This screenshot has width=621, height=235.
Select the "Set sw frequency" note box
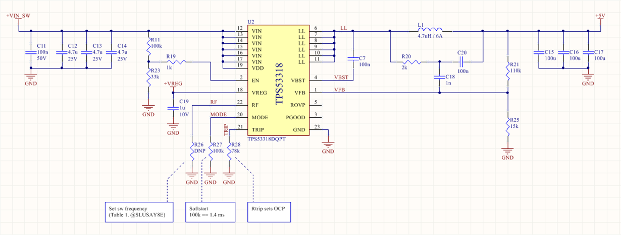[139, 213]
